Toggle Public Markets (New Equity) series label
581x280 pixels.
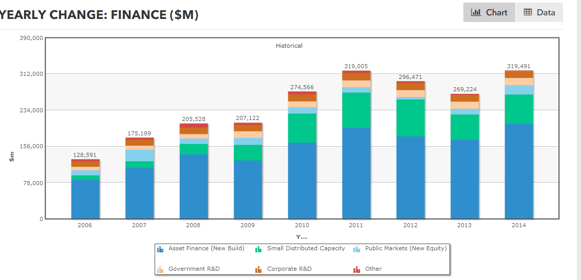(x=406, y=249)
